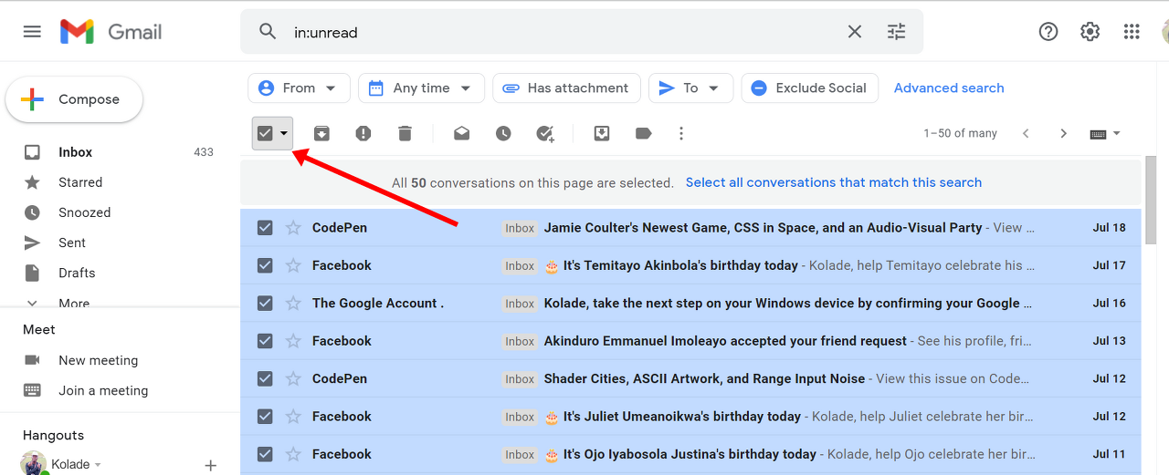Add selected conversations to Tasks

pos(545,133)
